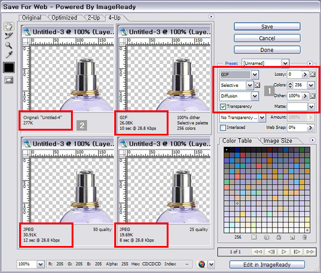The image size is (321, 273).
Task: Go to next animation frame
Action: tap(297, 251)
